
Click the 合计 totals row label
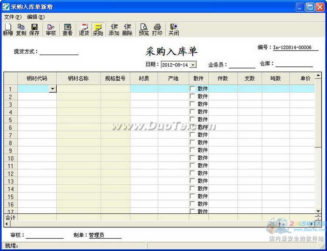(x=10, y=217)
